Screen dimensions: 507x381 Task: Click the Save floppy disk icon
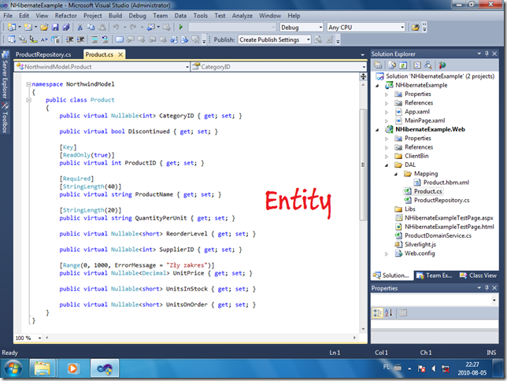pyautogui.click(x=55, y=28)
